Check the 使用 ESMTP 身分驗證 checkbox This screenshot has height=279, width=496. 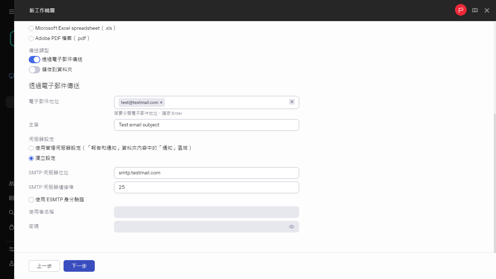coord(31,199)
